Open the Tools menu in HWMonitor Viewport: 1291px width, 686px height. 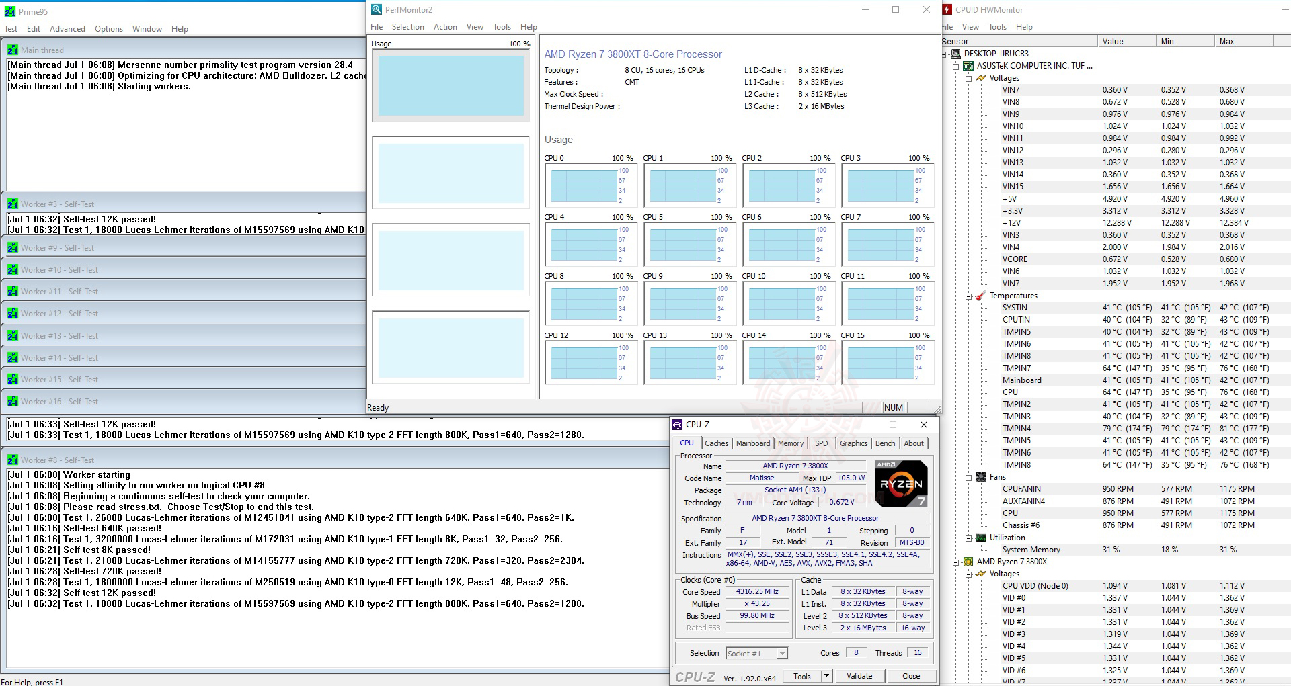(x=997, y=27)
